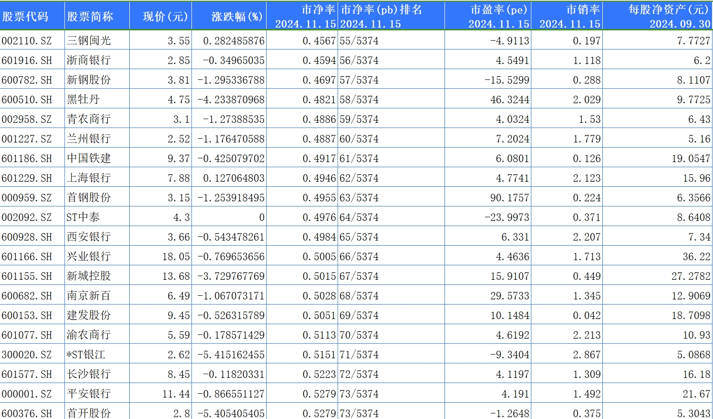
Task: Click the change percentage -5.415162455
Action: tap(231, 355)
